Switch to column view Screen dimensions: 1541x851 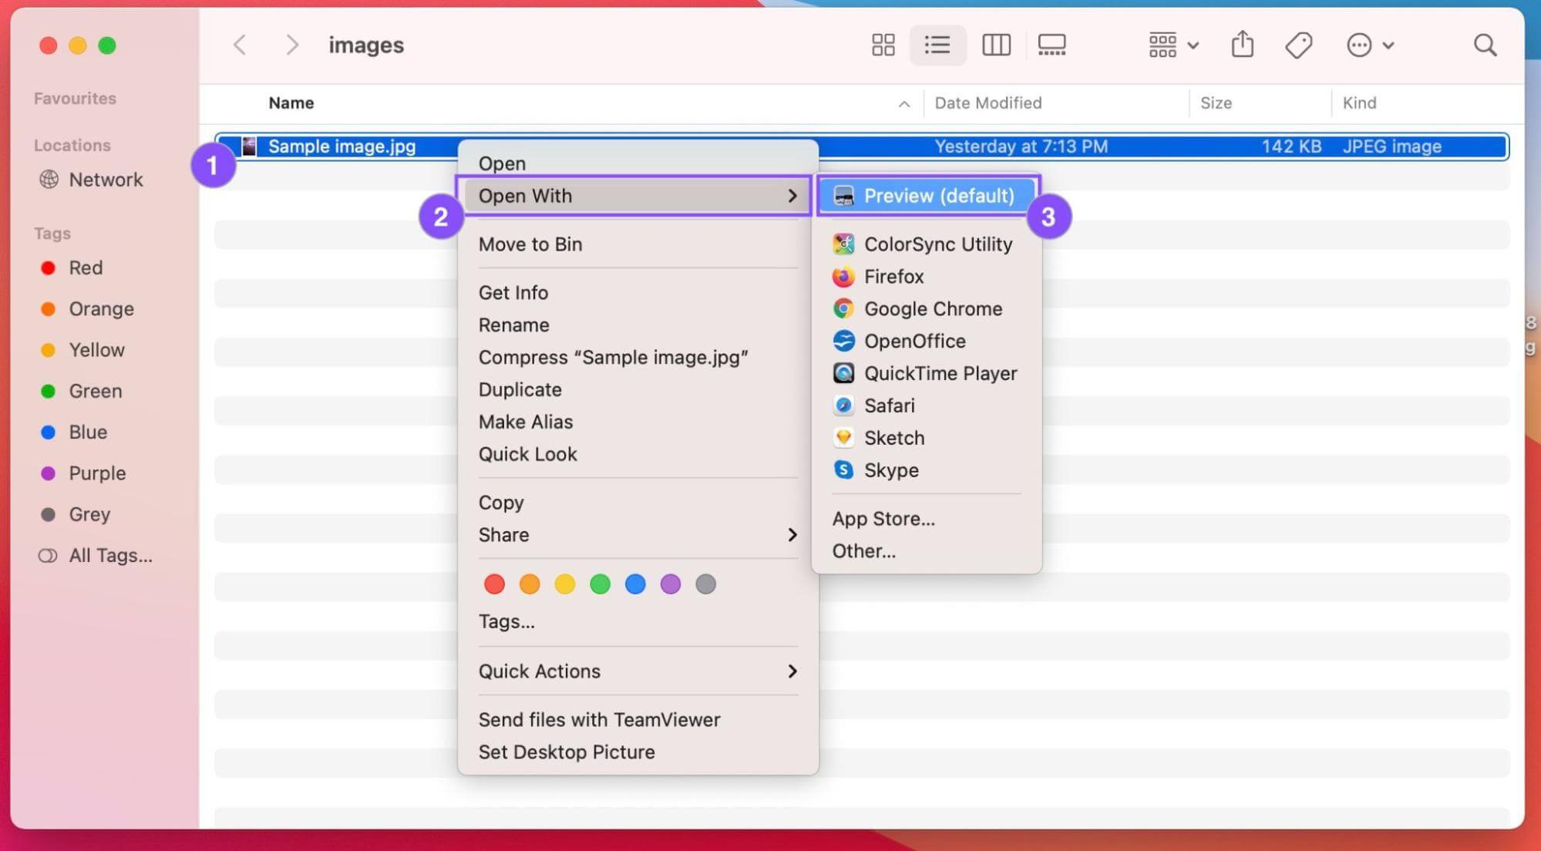996,45
